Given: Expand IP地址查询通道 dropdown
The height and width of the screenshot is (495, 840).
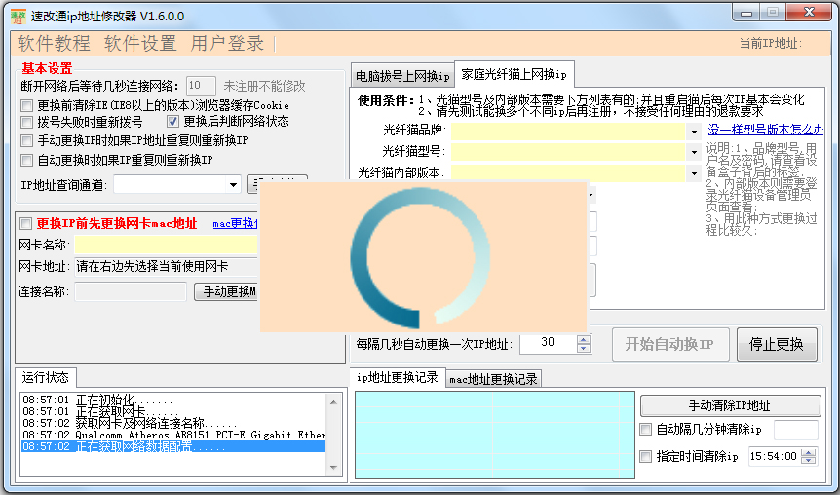Looking at the screenshot, I should (x=233, y=185).
